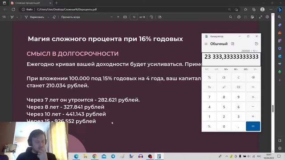Expand the draw tool options arrow
The width and height of the screenshot is (285, 160).
[x=48, y=17]
